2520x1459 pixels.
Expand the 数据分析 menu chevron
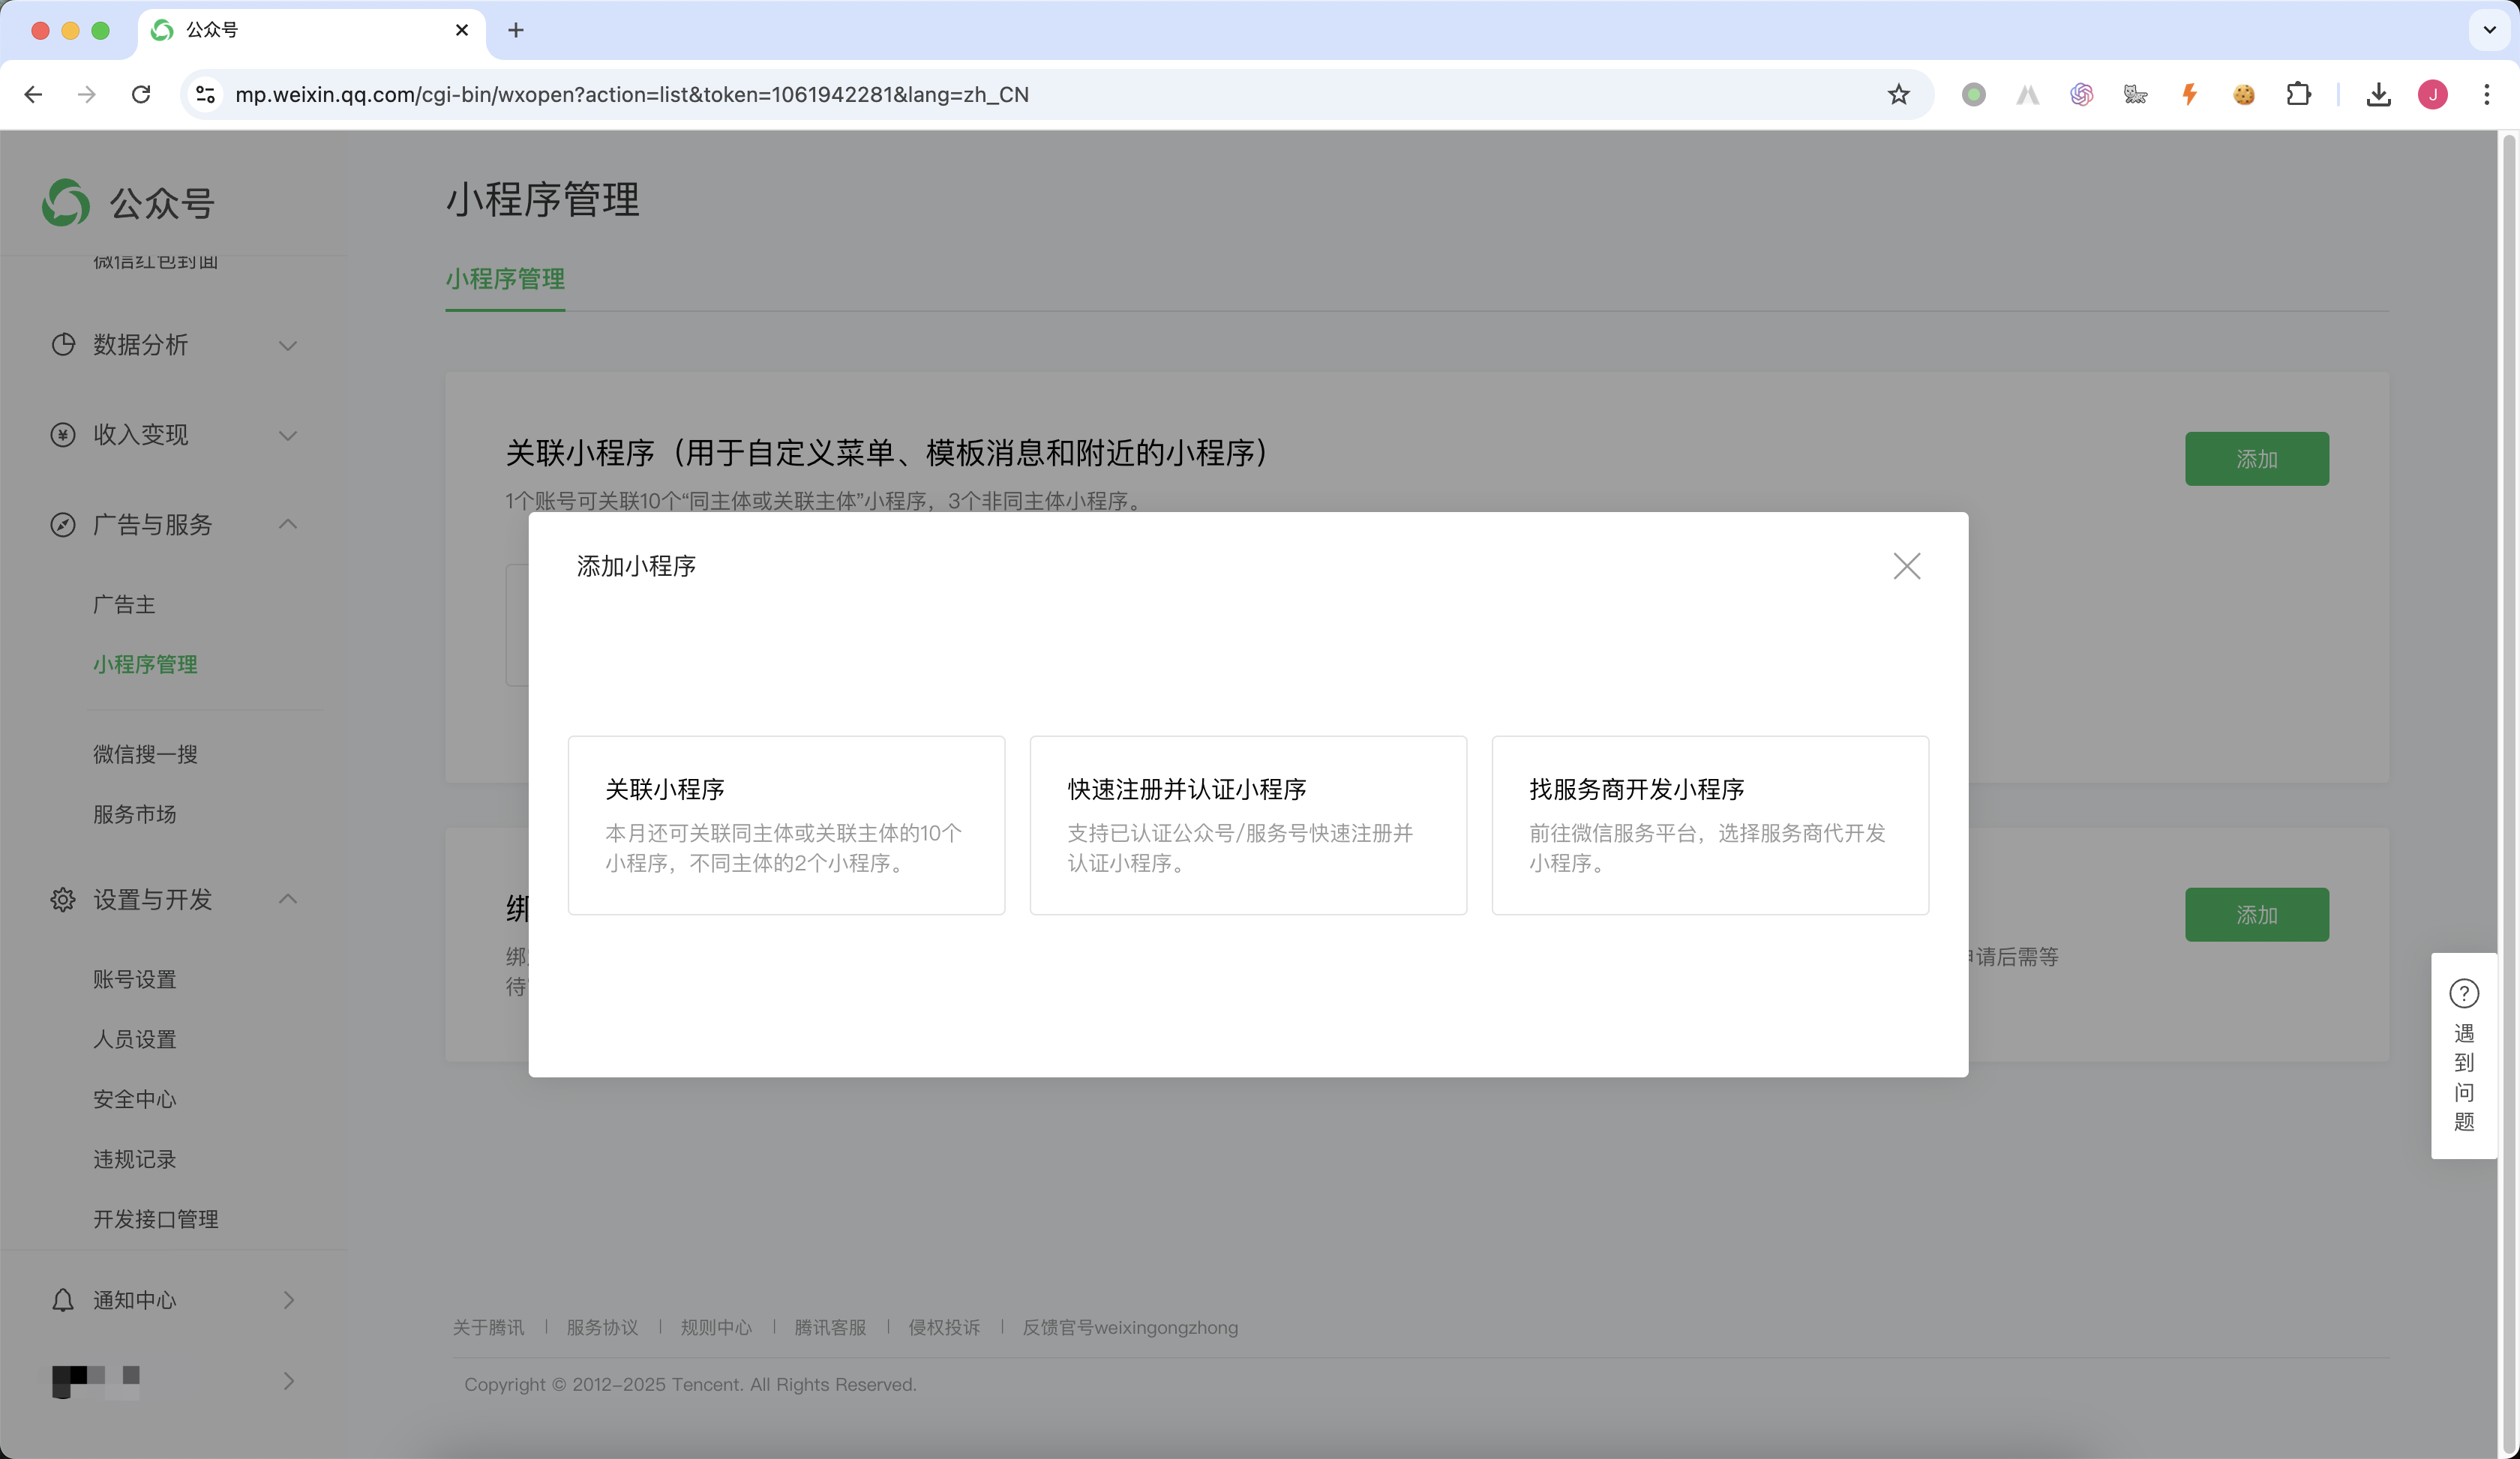click(288, 346)
